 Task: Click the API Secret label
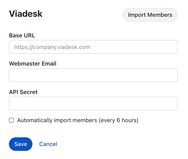click(x=23, y=92)
